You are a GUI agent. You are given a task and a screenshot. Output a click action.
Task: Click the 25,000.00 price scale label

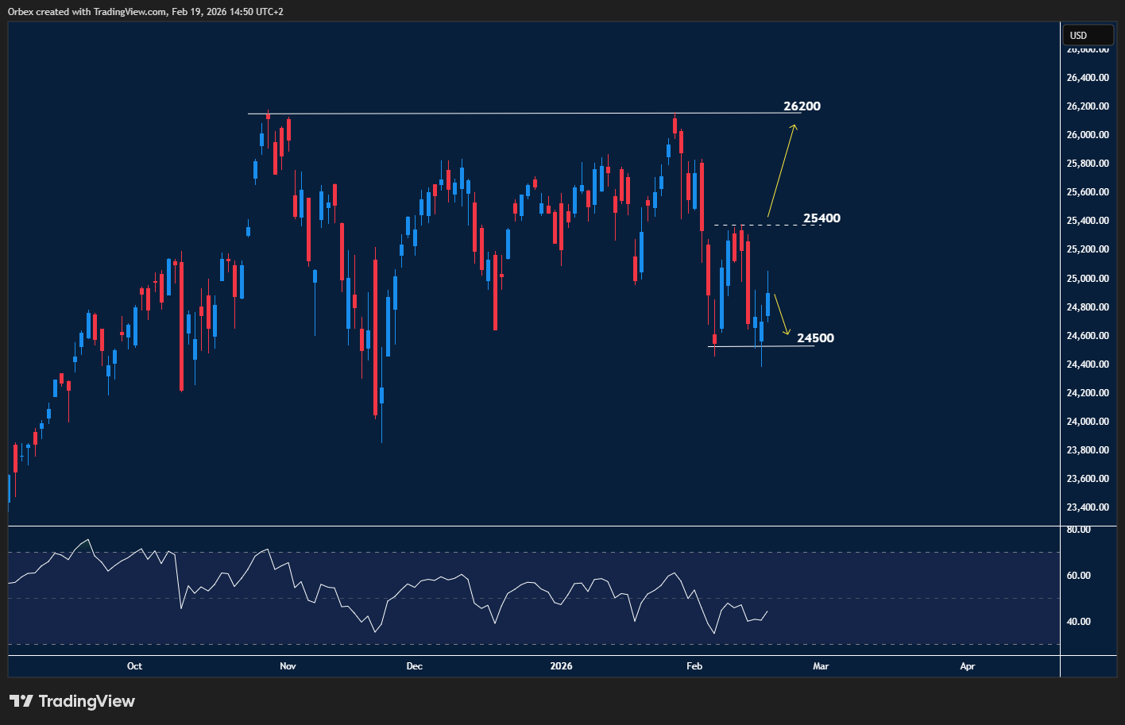[x=1088, y=279]
